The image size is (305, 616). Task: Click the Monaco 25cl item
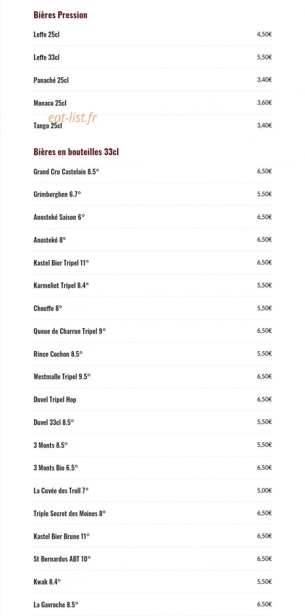[50, 103]
